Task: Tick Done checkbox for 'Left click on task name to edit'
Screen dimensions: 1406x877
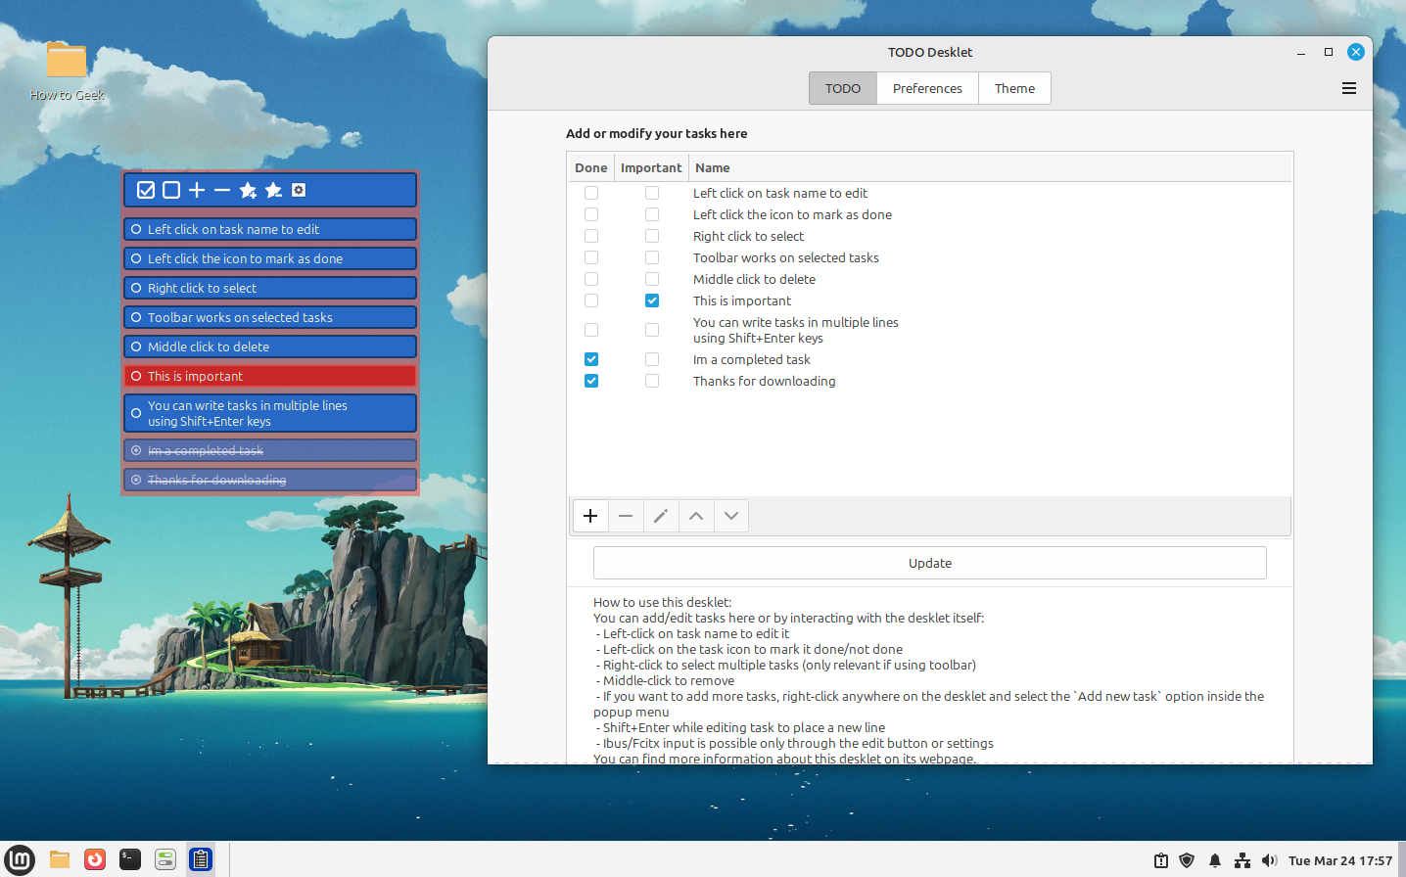Action: pos(591,193)
